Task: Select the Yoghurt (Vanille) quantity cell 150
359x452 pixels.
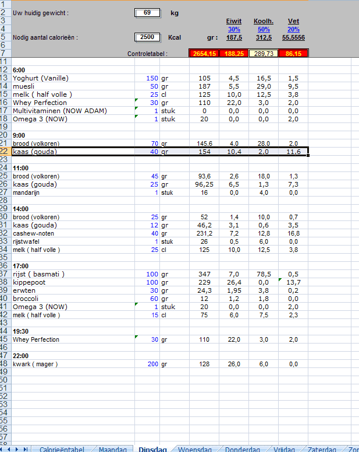Action: [x=152, y=78]
